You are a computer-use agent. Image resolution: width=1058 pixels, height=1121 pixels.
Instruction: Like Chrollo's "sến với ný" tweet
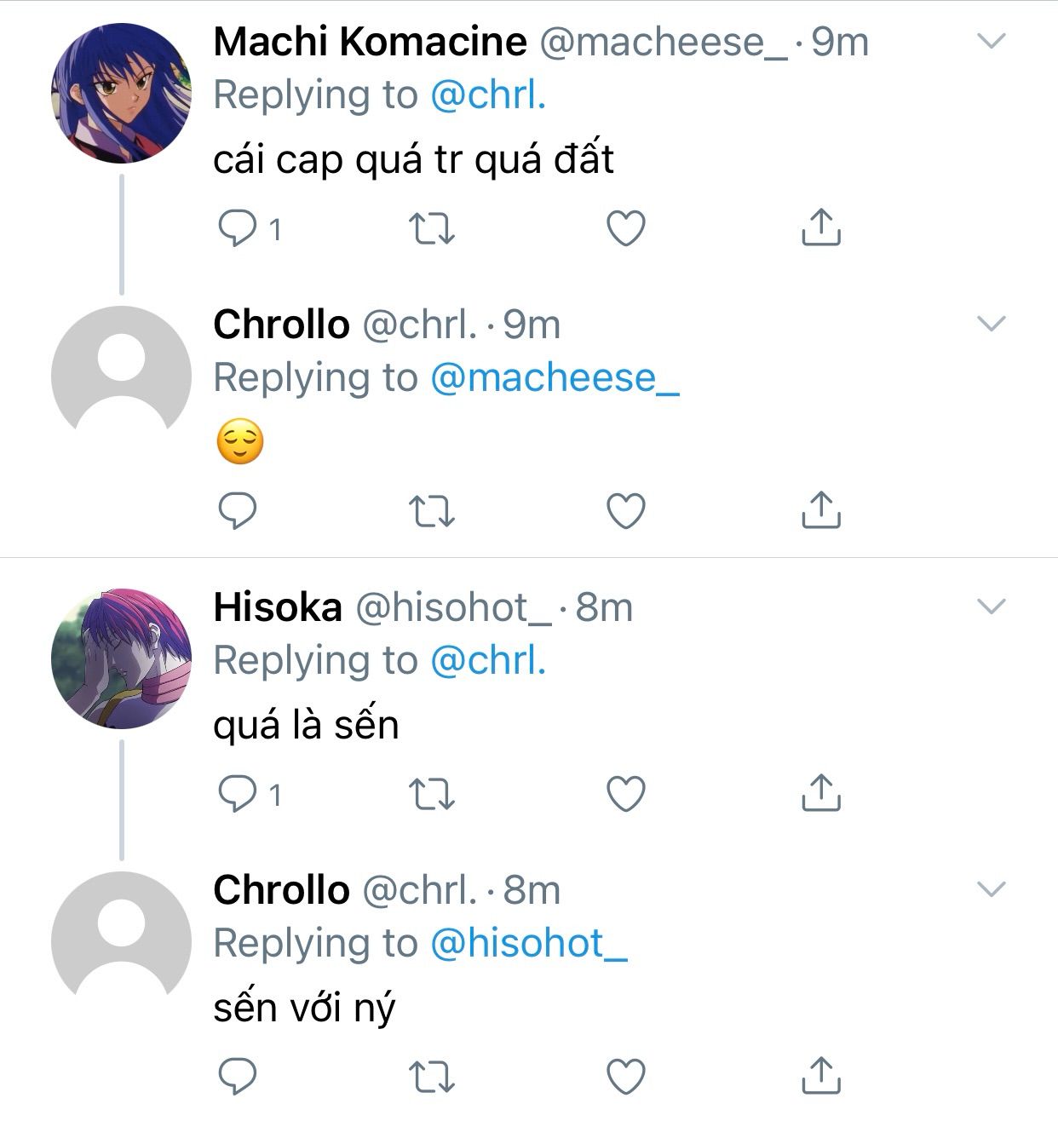tap(626, 1077)
